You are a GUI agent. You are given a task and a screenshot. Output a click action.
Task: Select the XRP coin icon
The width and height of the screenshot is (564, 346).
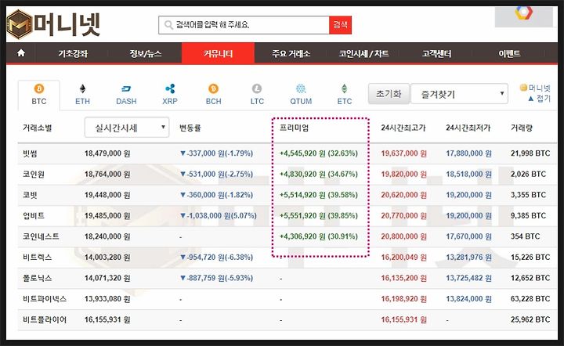pyautogui.click(x=170, y=88)
